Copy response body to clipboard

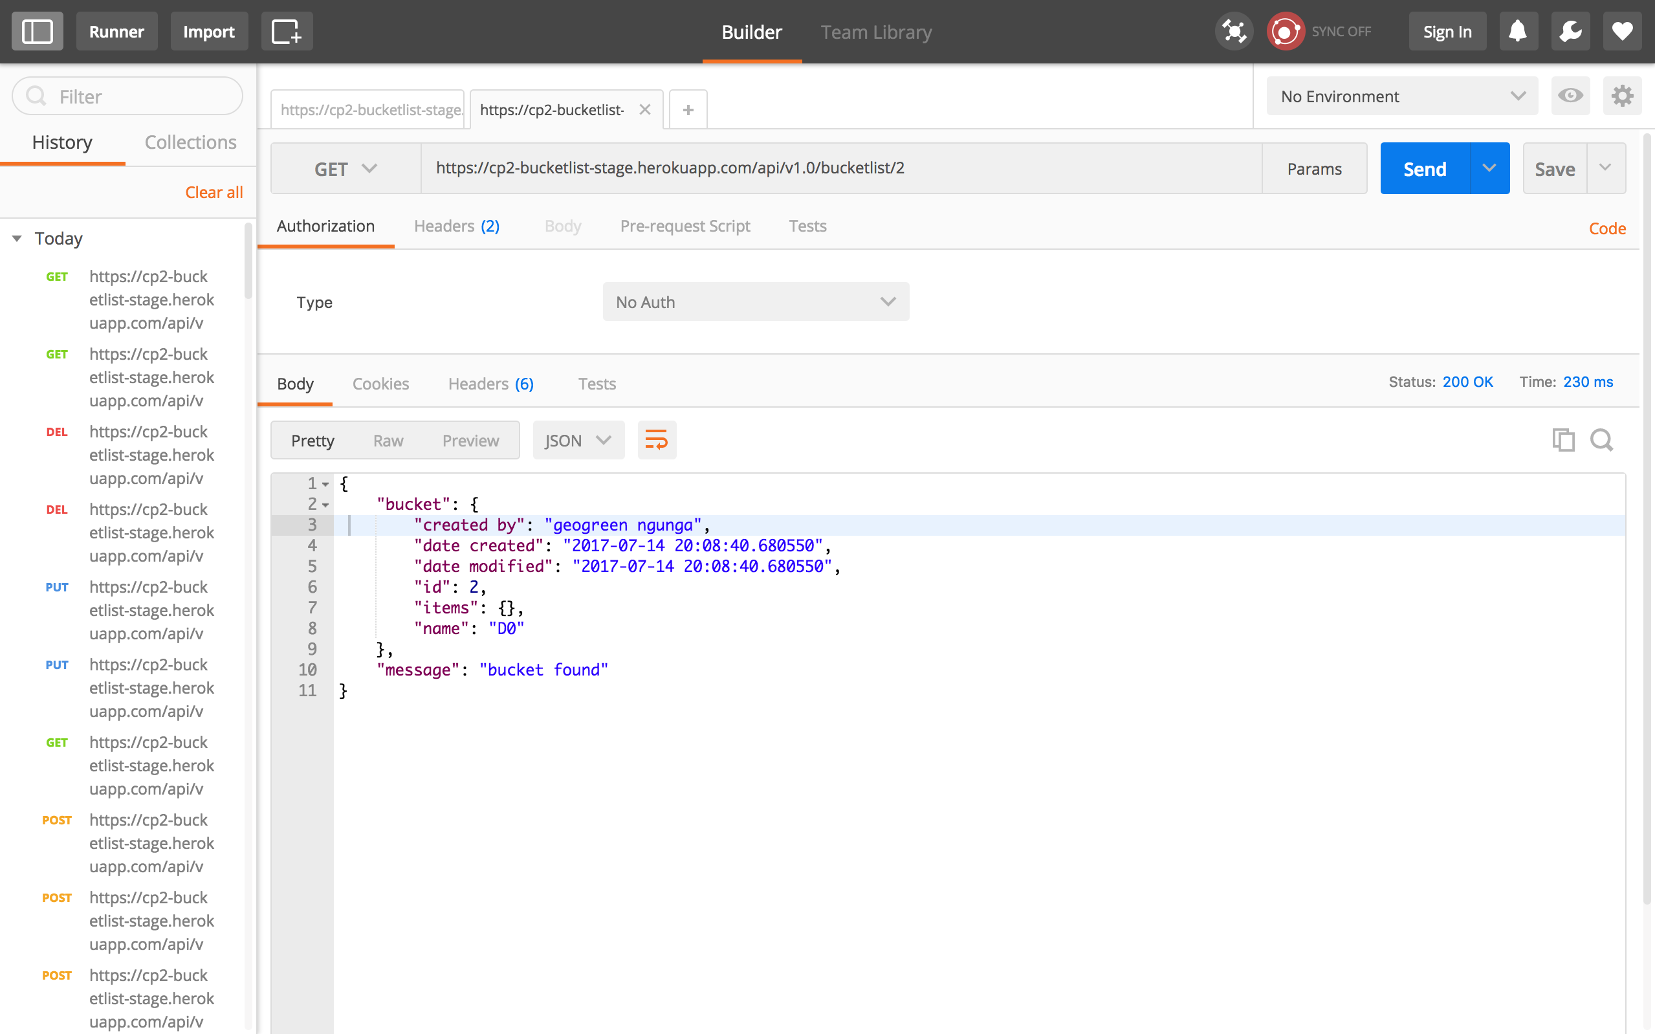(1562, 440)
